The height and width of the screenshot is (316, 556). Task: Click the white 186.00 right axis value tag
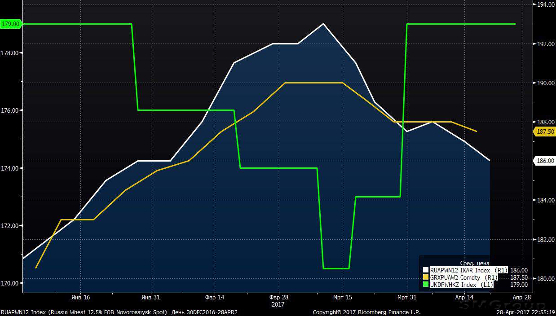544,161
